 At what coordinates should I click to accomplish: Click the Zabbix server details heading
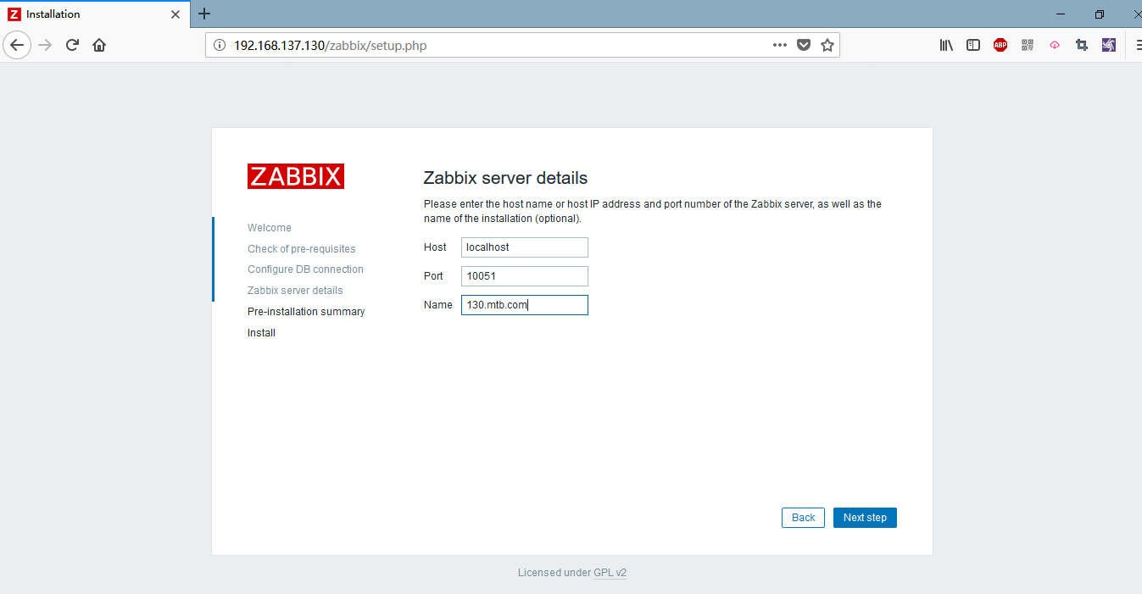click(x=505, y=178)
